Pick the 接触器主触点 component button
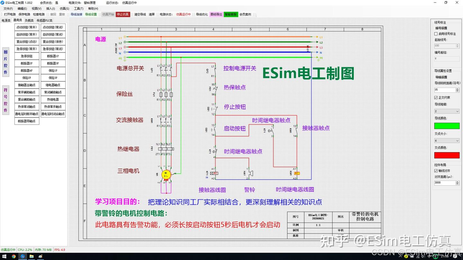Image resolution: width=463 pixels, height=260 pixels. [x=27, y=85]
